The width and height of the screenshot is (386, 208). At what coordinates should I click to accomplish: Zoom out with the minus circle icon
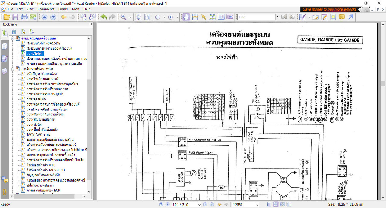tap(157, 17)
